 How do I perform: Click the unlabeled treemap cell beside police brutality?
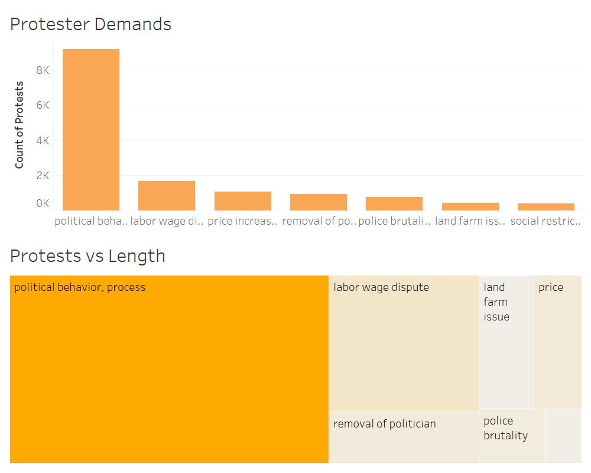point(564,436)
